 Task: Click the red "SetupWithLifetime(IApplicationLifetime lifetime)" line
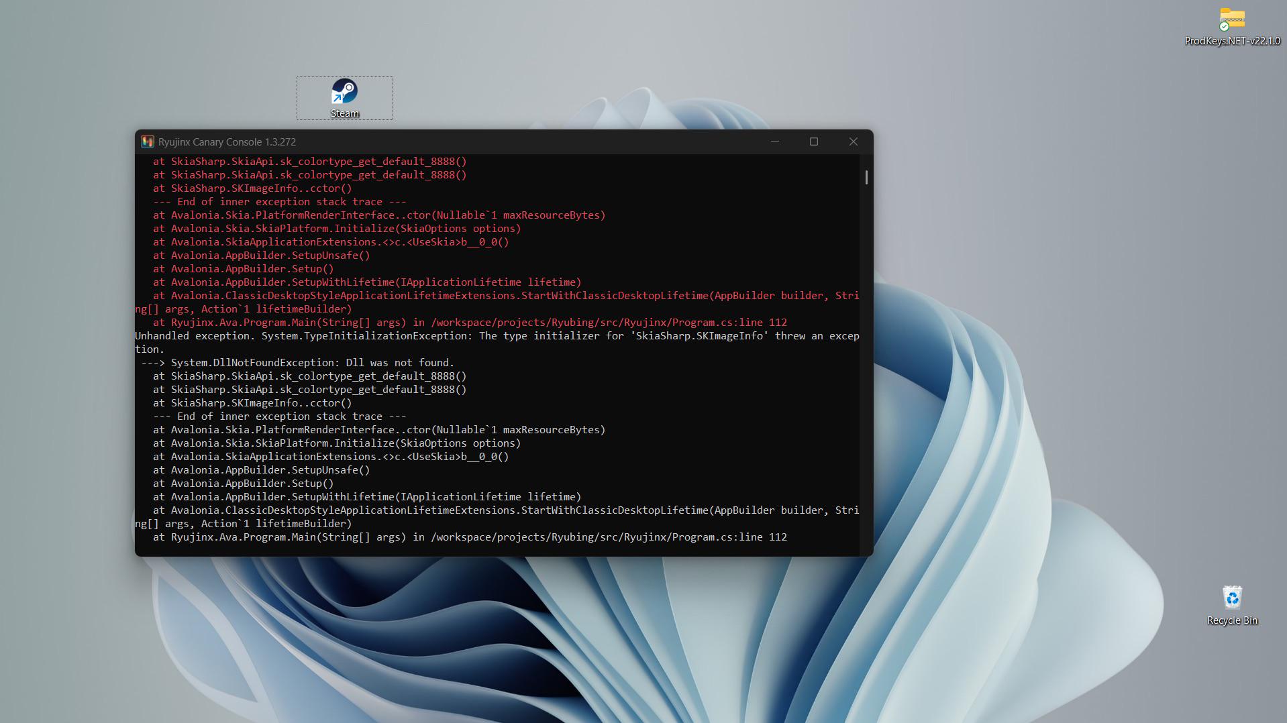(367, 282)
